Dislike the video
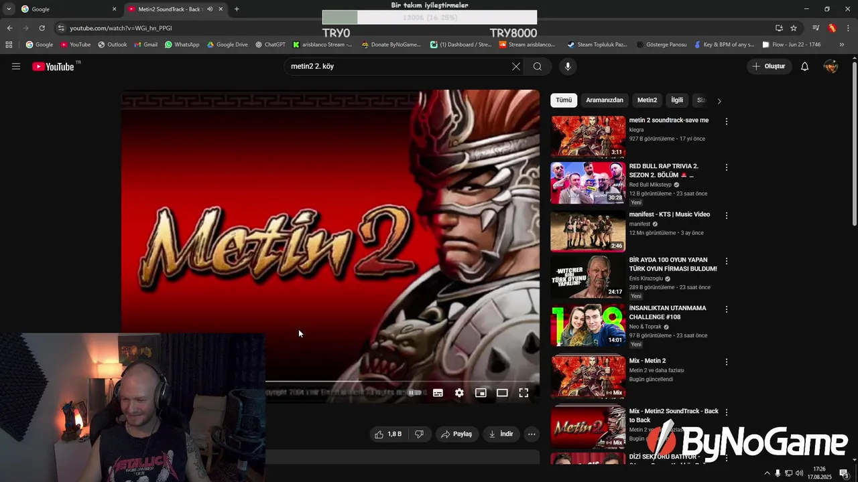This screenshot has height=482, width=858. point(419,434)
